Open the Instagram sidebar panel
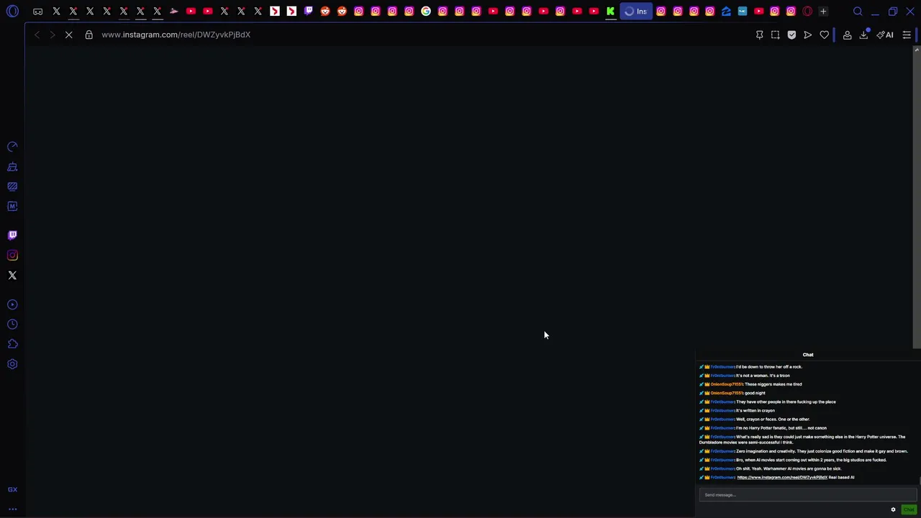 coord(12,255)
